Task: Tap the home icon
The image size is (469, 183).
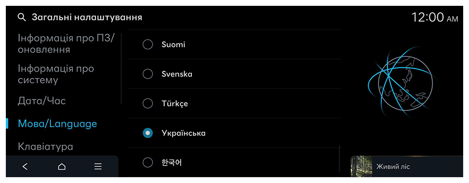Action: (62, 167)
